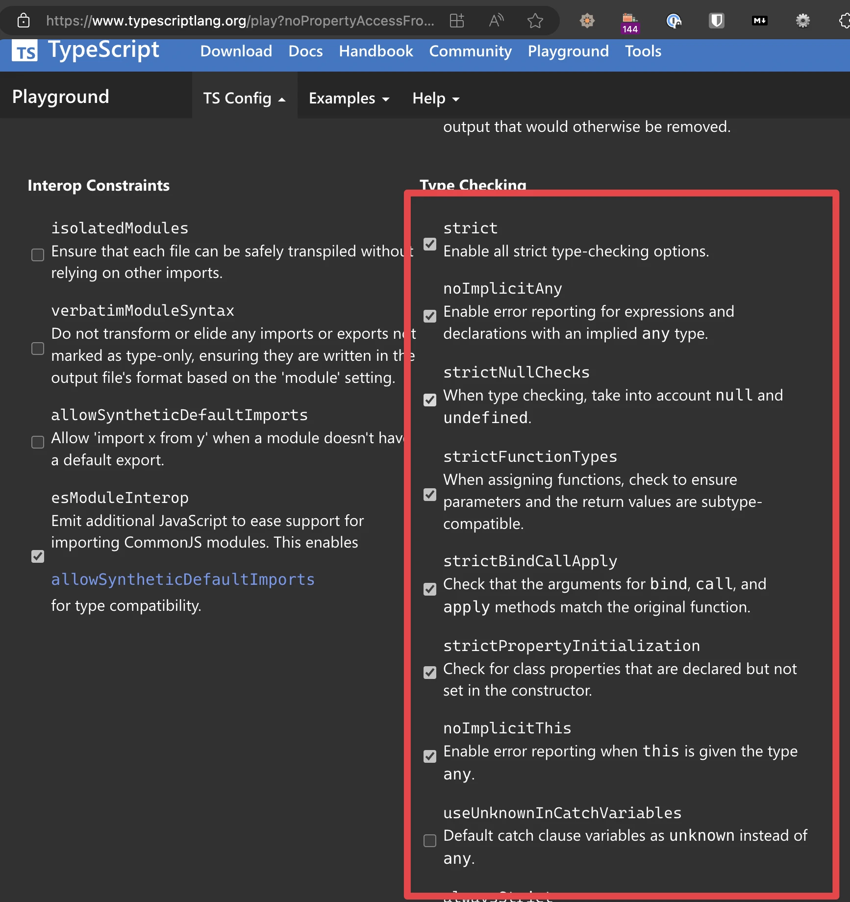Check the lone allowSyntheticDefaultImports checkbox
Image resolution: width=850 pixels, height=902 pixels.
click(38, 442)
